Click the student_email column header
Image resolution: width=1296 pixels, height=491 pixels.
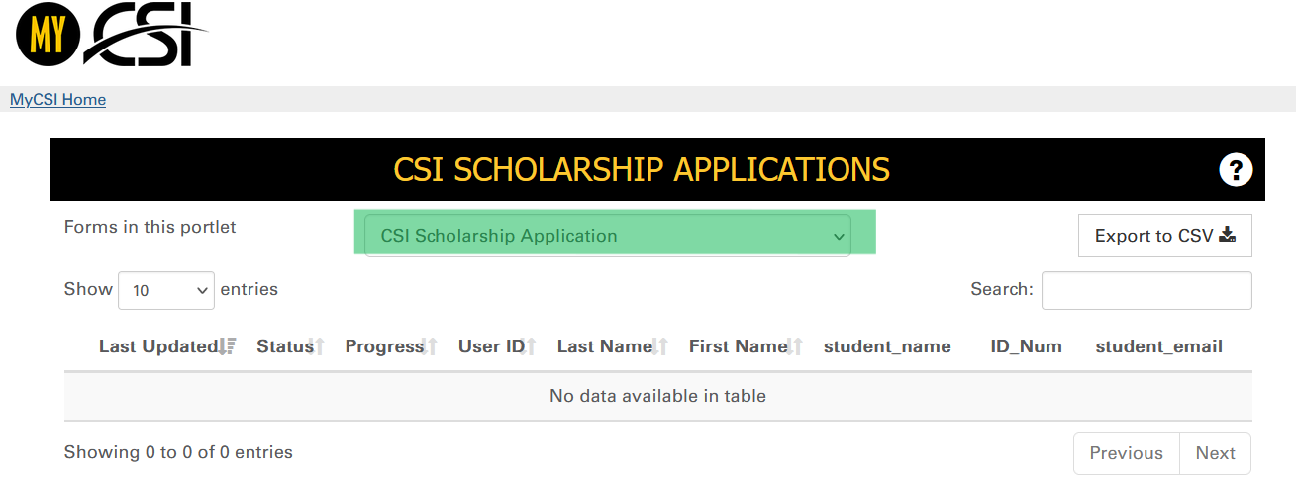click(x=1158, y=346)
